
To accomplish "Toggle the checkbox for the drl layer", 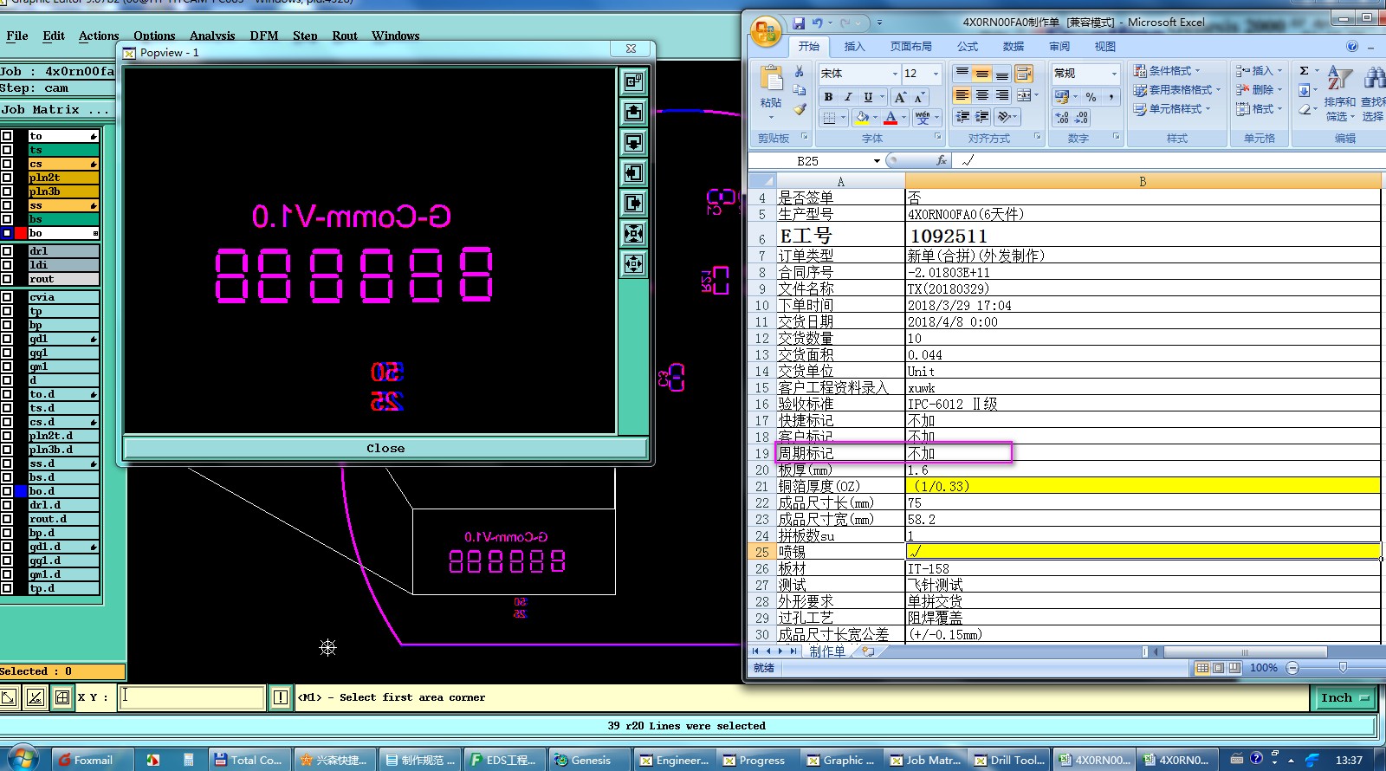I will tap(7, 251).
